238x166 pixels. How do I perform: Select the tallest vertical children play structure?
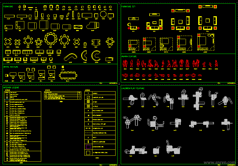[199, 99]
